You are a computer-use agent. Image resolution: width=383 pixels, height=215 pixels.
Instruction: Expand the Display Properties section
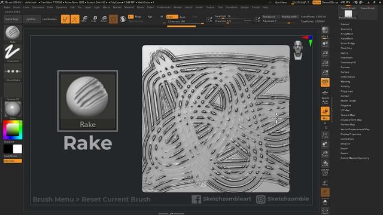[x=351, y=134]
